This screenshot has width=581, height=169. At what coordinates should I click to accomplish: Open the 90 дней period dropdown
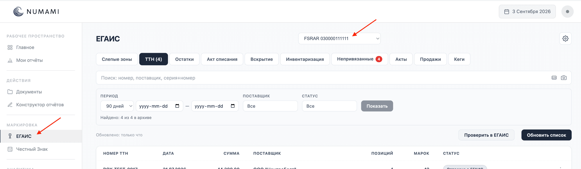pyautogui.click(x=117, y=106)
